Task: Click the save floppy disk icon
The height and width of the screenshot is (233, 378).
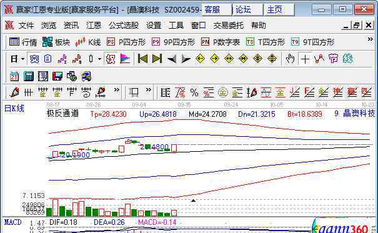Action: 57,76
